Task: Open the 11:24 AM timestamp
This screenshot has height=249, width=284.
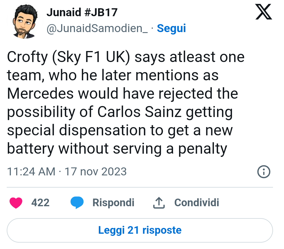Action: tap(31, 171)
